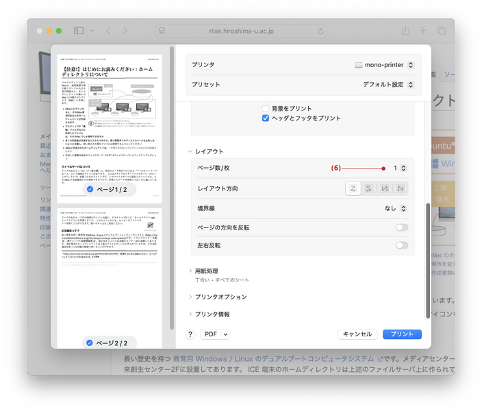Image resolution: width=482 pixels, height=411 pixels.
Task: Toggle the ページの方向を反転 switch
Action: point(401,227)
